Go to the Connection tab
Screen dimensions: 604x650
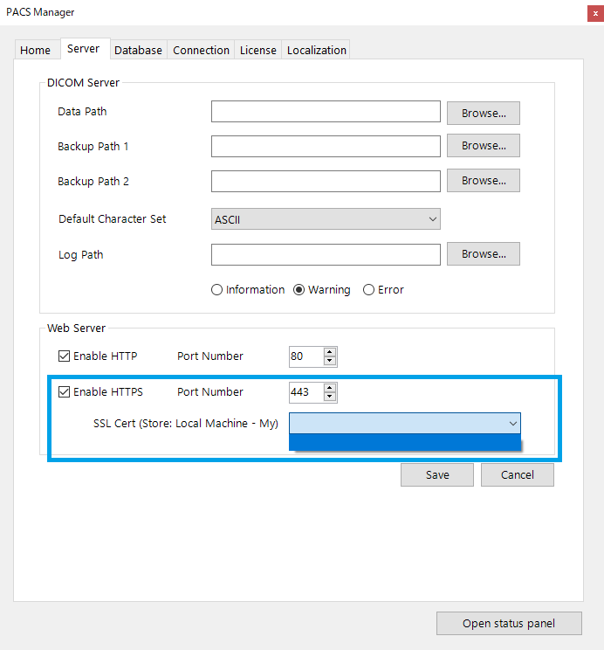(x=201, y=50)
